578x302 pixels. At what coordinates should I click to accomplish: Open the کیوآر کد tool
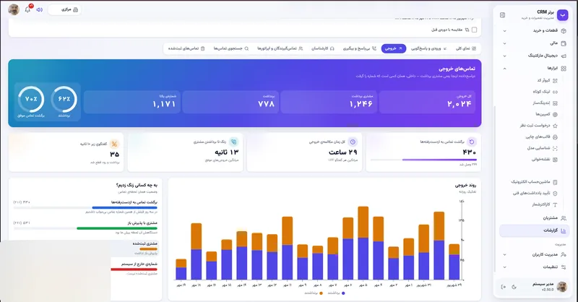(x=547, y=80)
